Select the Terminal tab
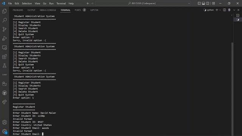Viewport: 242px width, 136px height. pos(65,10)
